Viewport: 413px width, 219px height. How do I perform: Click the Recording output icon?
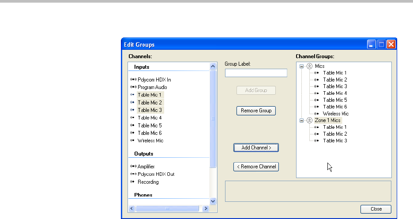click(x=133, y=182)
